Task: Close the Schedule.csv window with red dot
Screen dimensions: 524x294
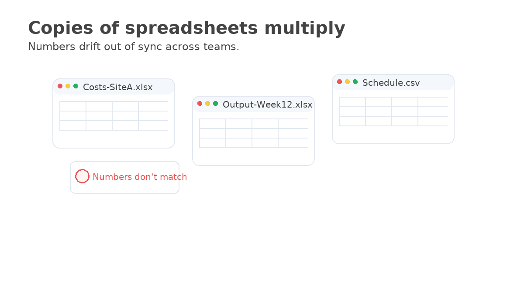Action: tap(340, 82)
